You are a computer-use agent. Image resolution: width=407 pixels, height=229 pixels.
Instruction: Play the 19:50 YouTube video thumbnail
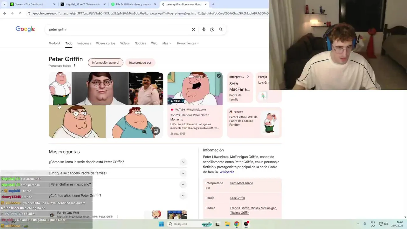(195, 88)
